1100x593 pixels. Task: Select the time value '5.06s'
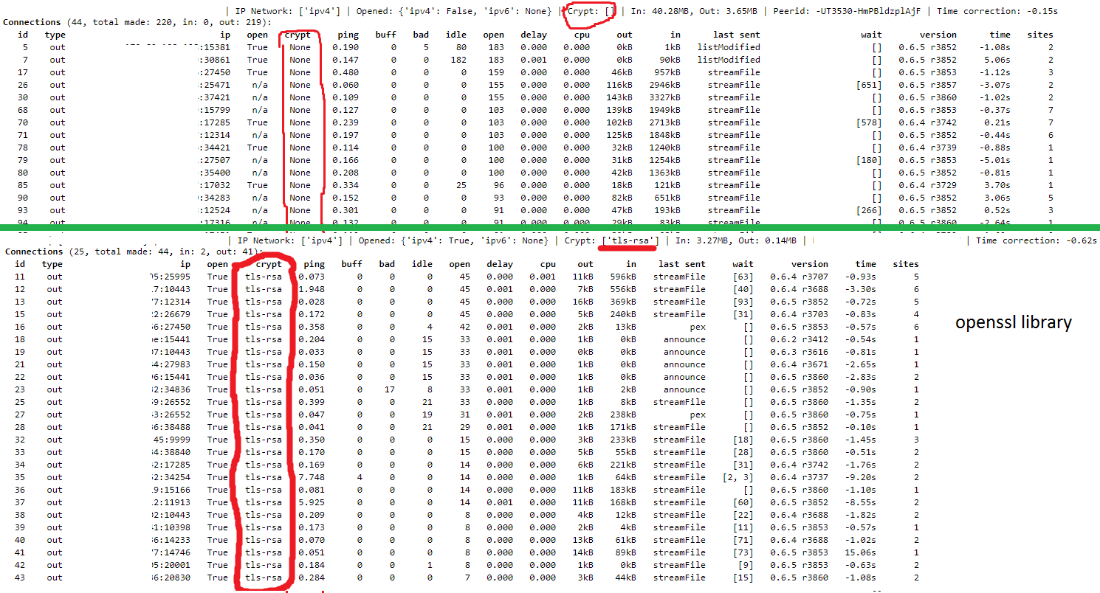click(x=997, y=60)
